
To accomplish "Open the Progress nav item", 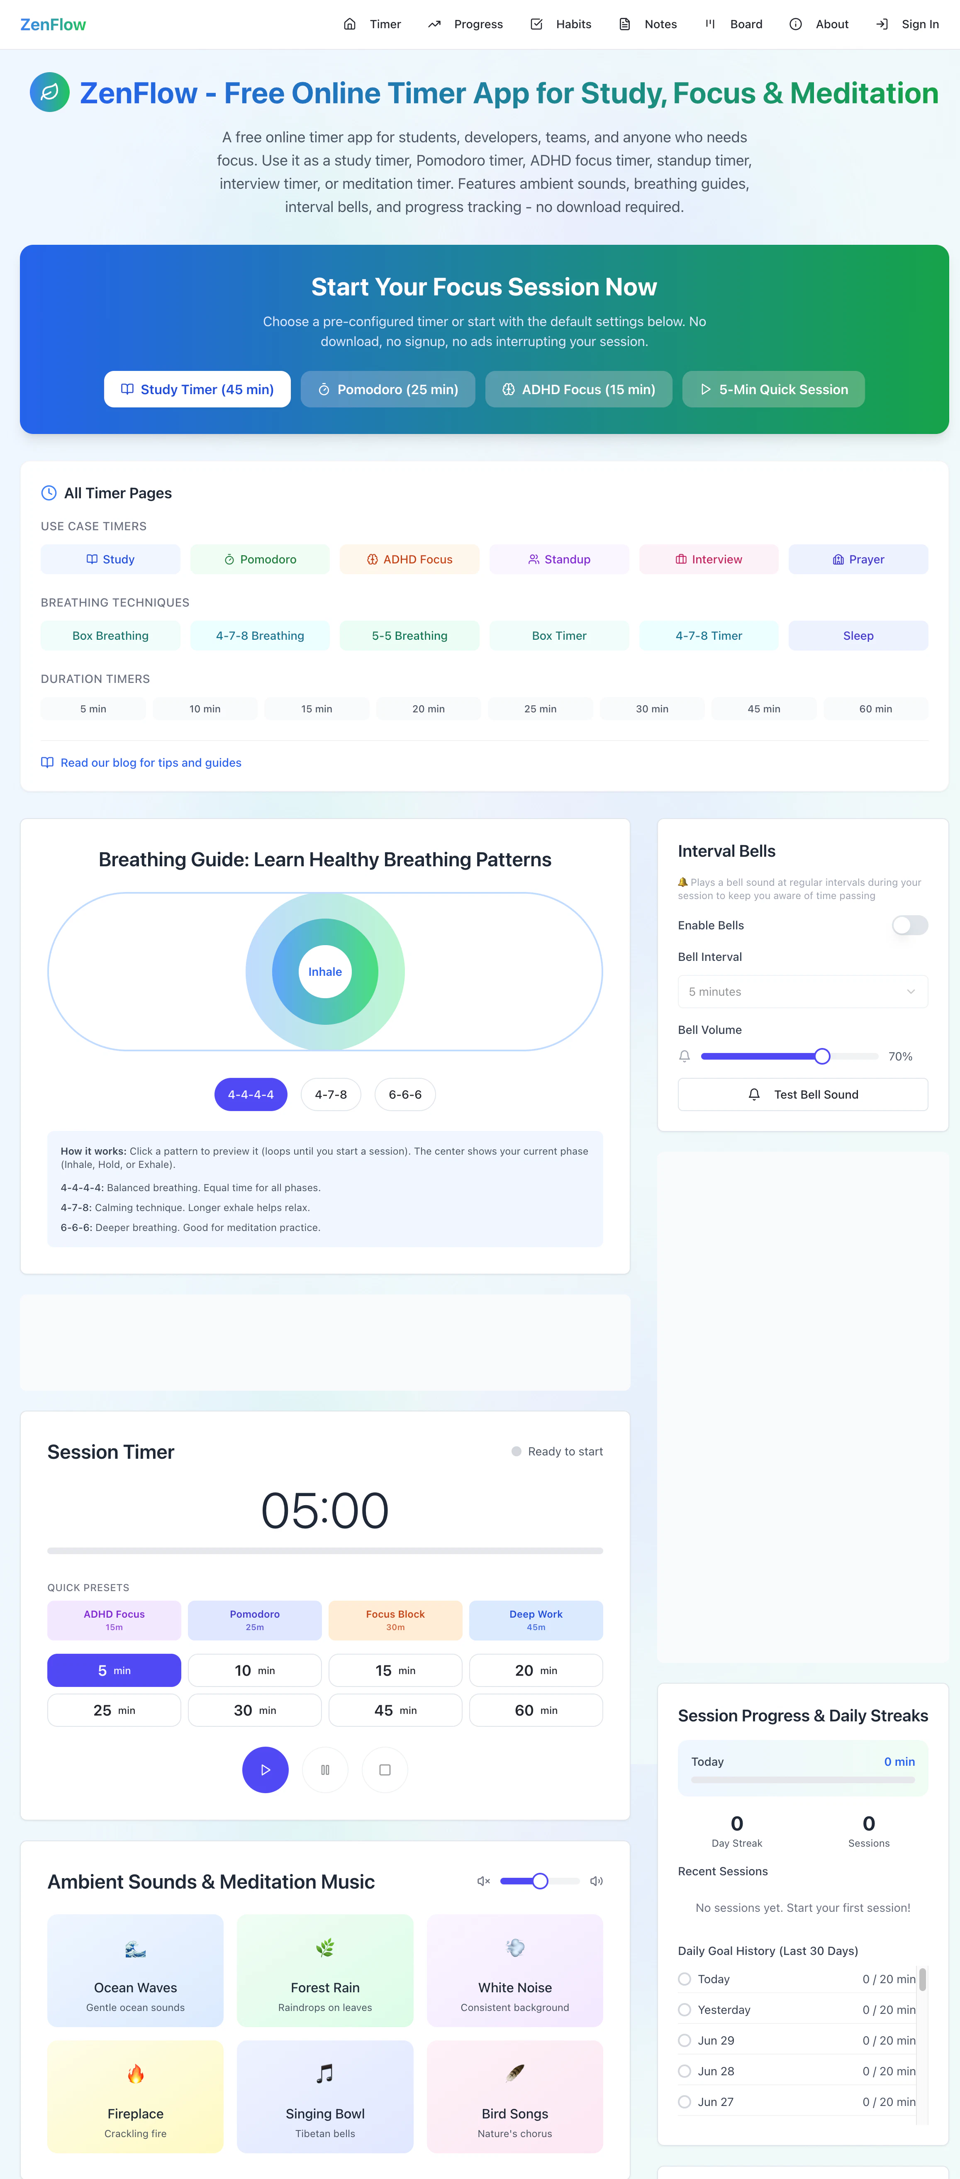I will point(465,24).
